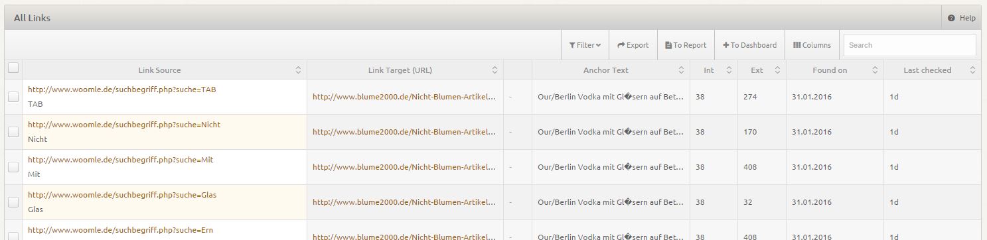Screen dimensions: 987x240
Task: Sort by Ext column arrows
Action: [777, 70]
